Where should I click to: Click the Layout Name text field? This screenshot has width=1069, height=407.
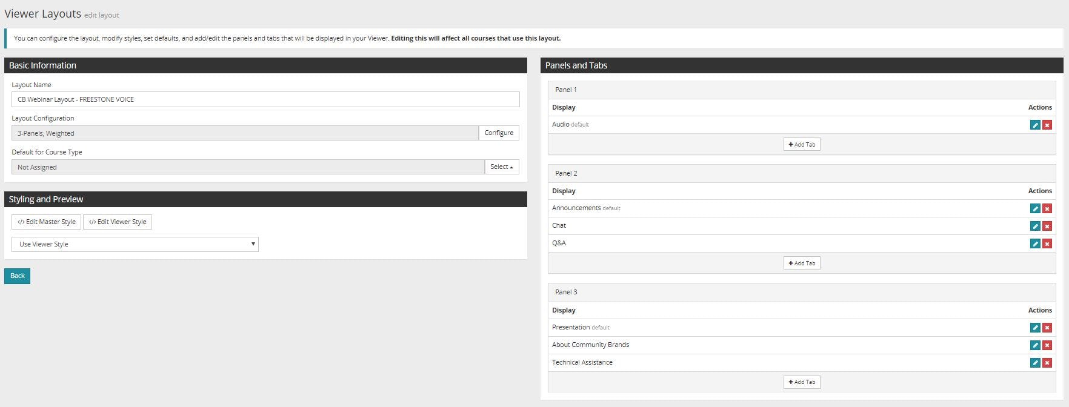point(265,99)
